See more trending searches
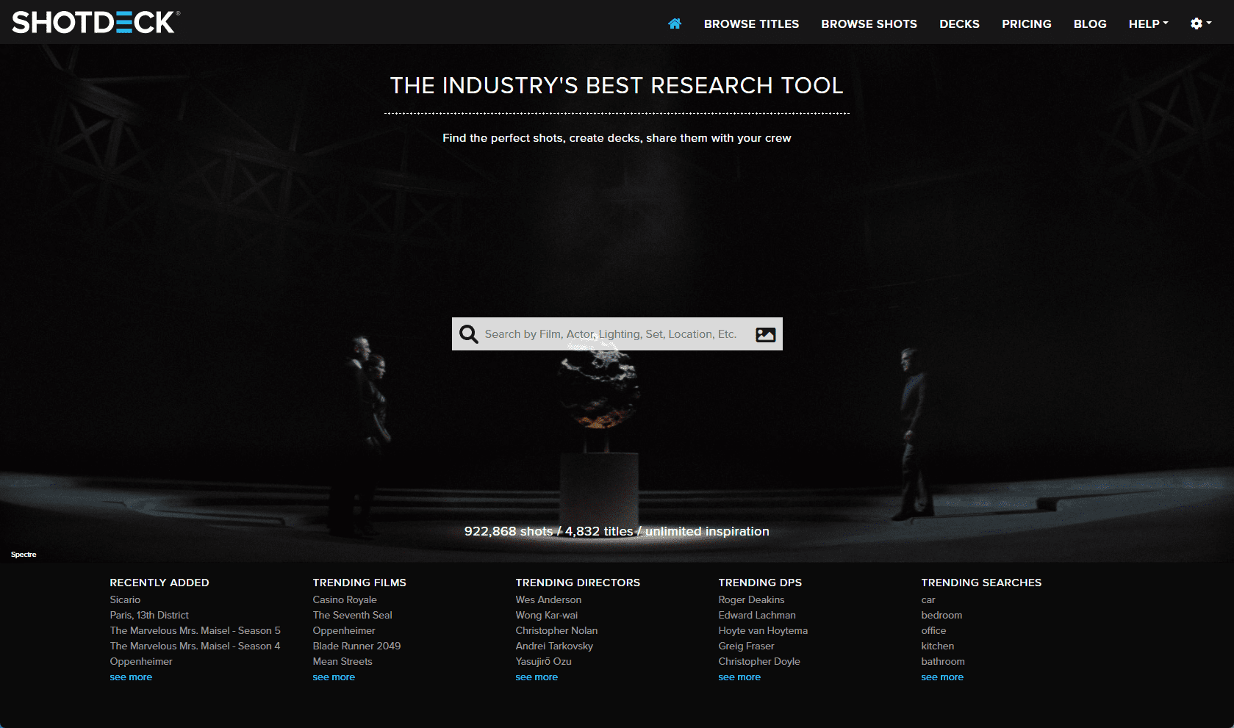 tap(942, 677)
